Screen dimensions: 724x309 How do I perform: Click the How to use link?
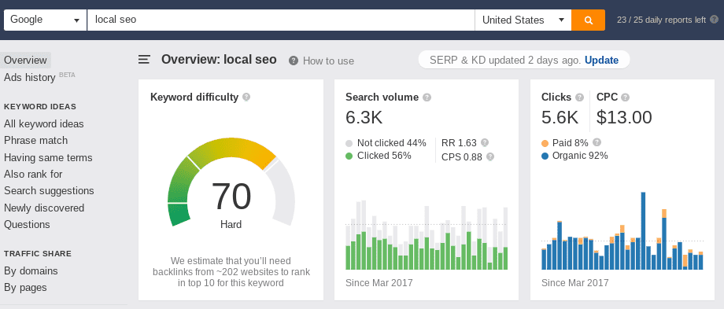[328, 61]
